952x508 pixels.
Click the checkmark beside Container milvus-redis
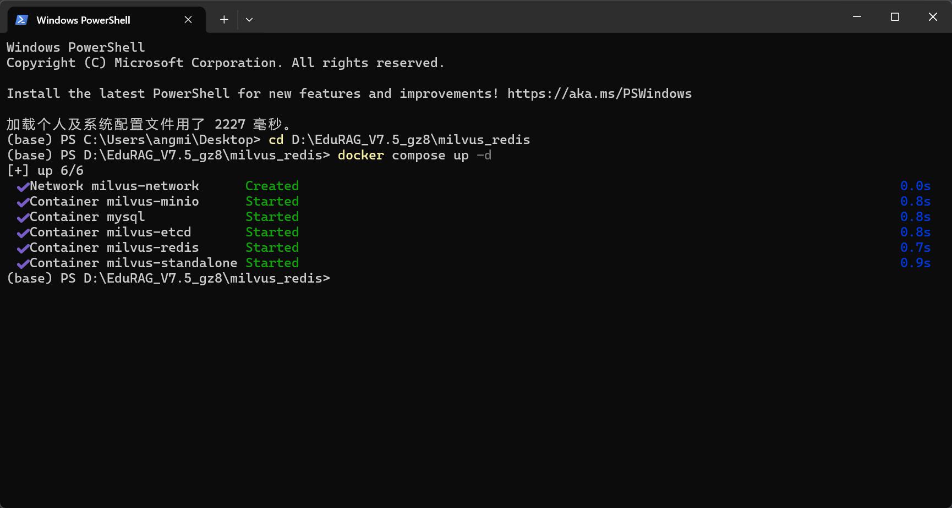[23, 249]
